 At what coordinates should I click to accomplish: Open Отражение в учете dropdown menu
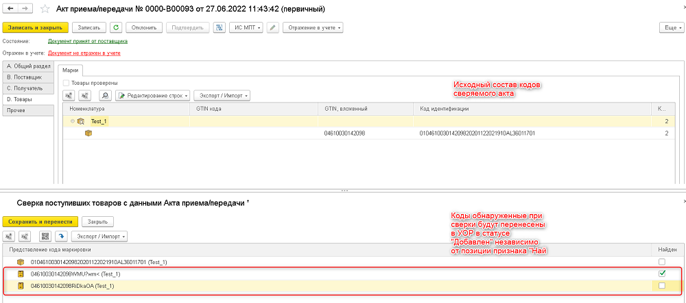click(313, 27)
